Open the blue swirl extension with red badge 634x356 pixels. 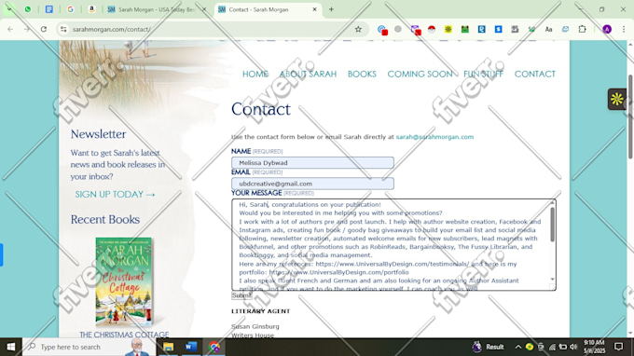click(382, 30)
